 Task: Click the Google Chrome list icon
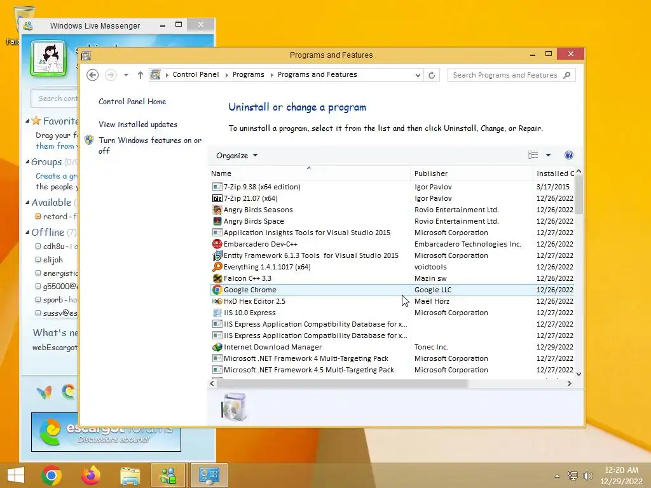tap(217, 290)
